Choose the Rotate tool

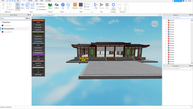coord(32,6)
